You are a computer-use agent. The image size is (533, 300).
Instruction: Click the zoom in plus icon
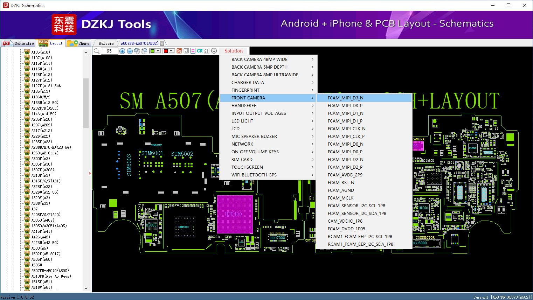tap(122, 51)
